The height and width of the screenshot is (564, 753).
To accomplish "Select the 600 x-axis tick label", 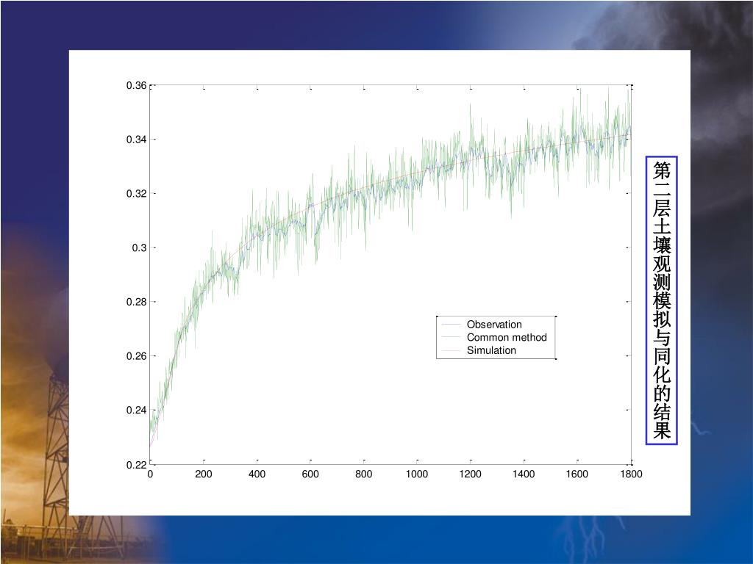I will [310, 474].
